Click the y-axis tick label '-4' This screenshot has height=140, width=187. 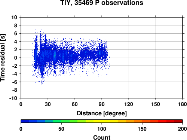click(15, 74)
